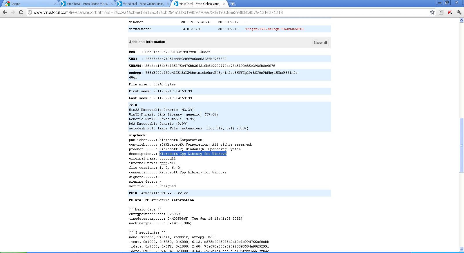Click the TrID label
The image size is (464, 253).
(x=134, y=105)
